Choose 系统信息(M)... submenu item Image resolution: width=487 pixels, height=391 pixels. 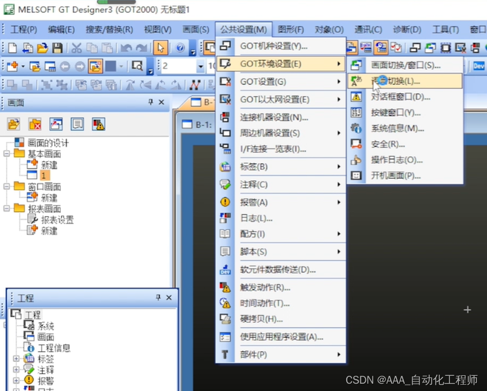405,128
